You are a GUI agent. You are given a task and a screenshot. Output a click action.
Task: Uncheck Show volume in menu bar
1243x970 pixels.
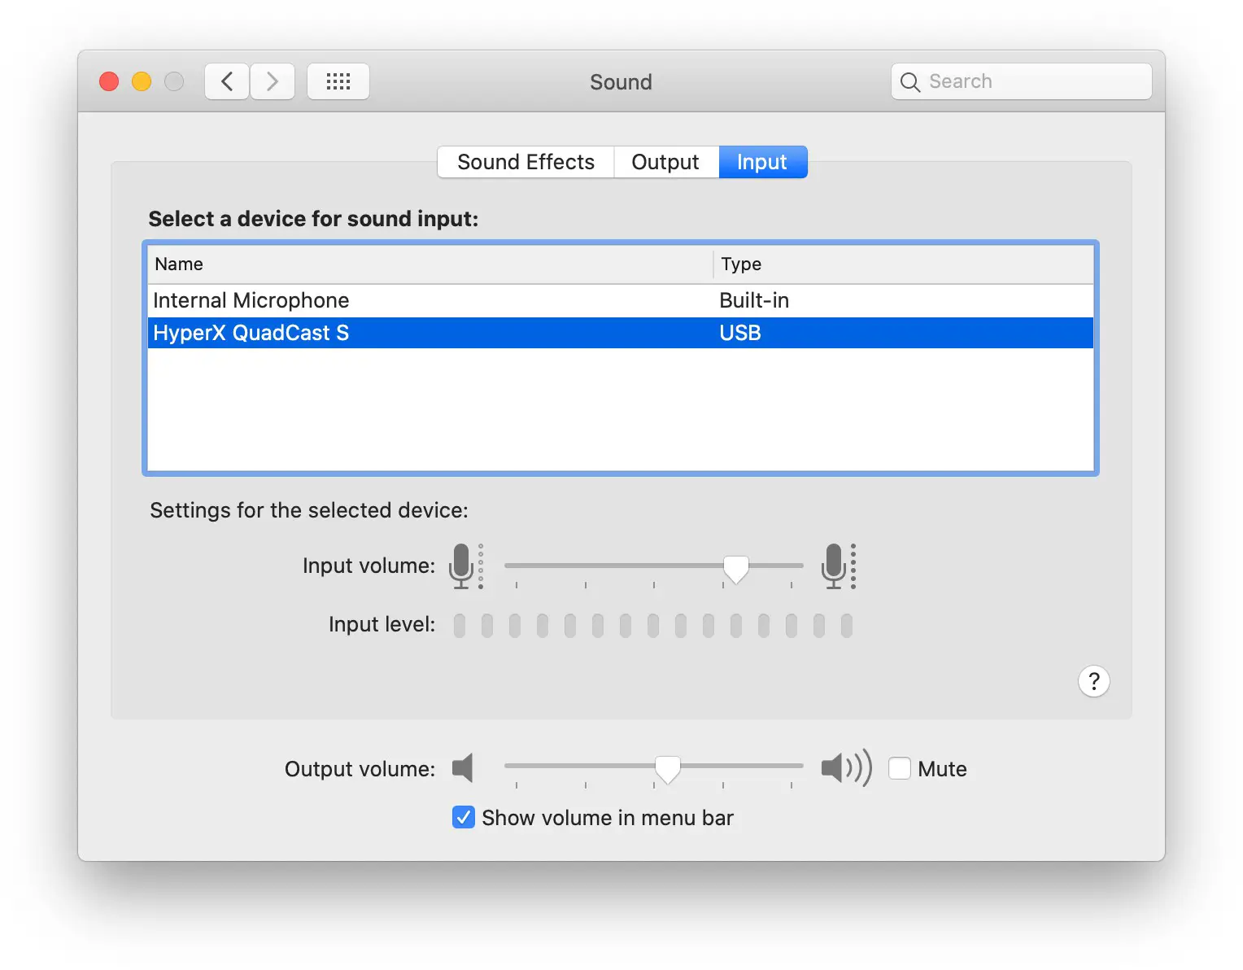click(x=464, y=817)
